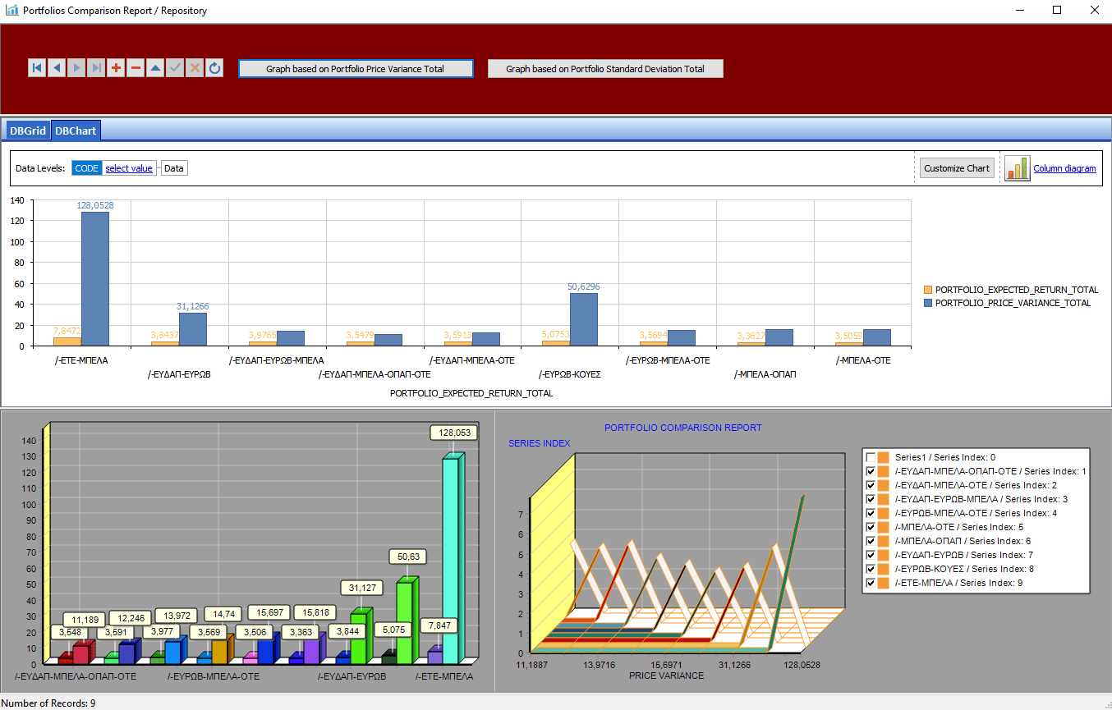Insert new record with plus icon

coord(116,68)
